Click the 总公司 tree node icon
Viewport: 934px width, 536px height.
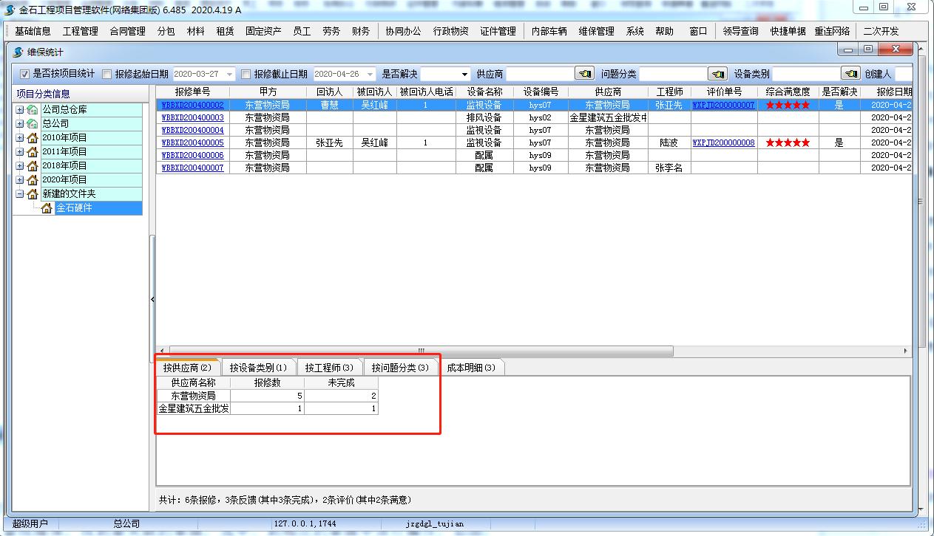[x=33, y=123]
